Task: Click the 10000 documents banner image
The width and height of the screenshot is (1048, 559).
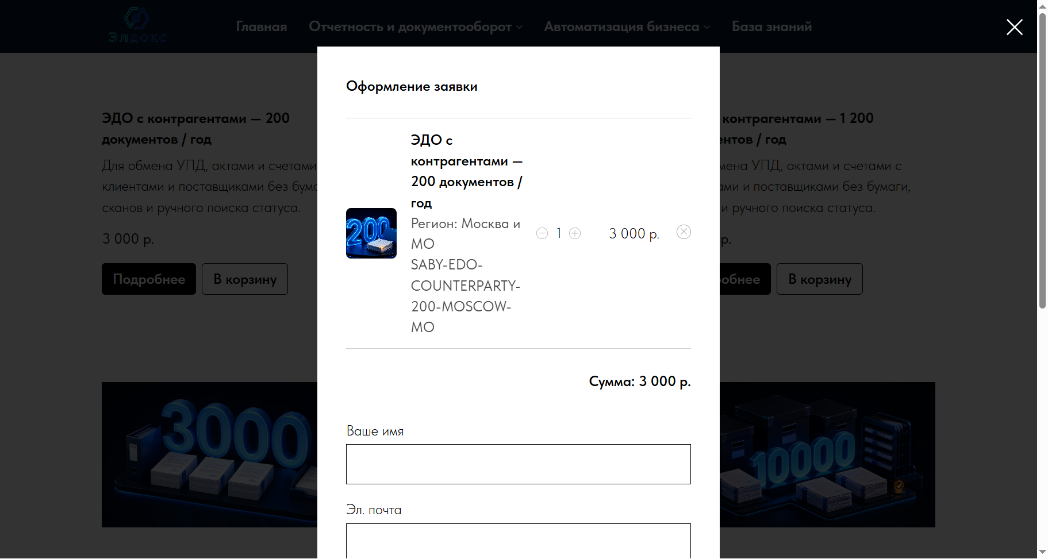Action: tap(828, 454)
